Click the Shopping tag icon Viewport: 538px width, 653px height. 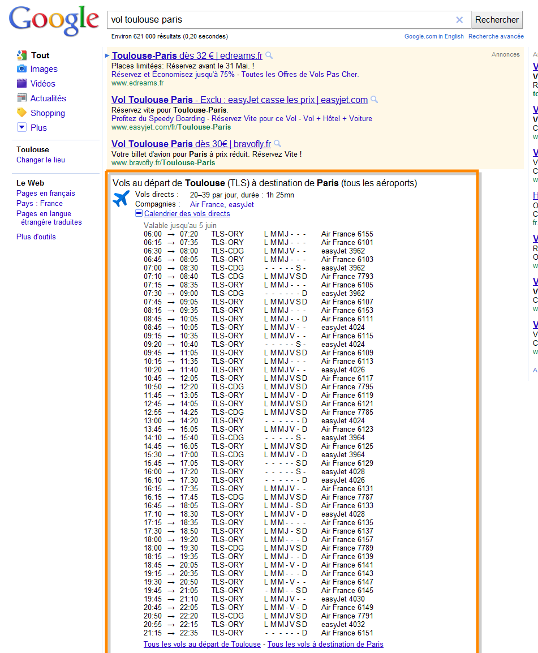point(21,113)
